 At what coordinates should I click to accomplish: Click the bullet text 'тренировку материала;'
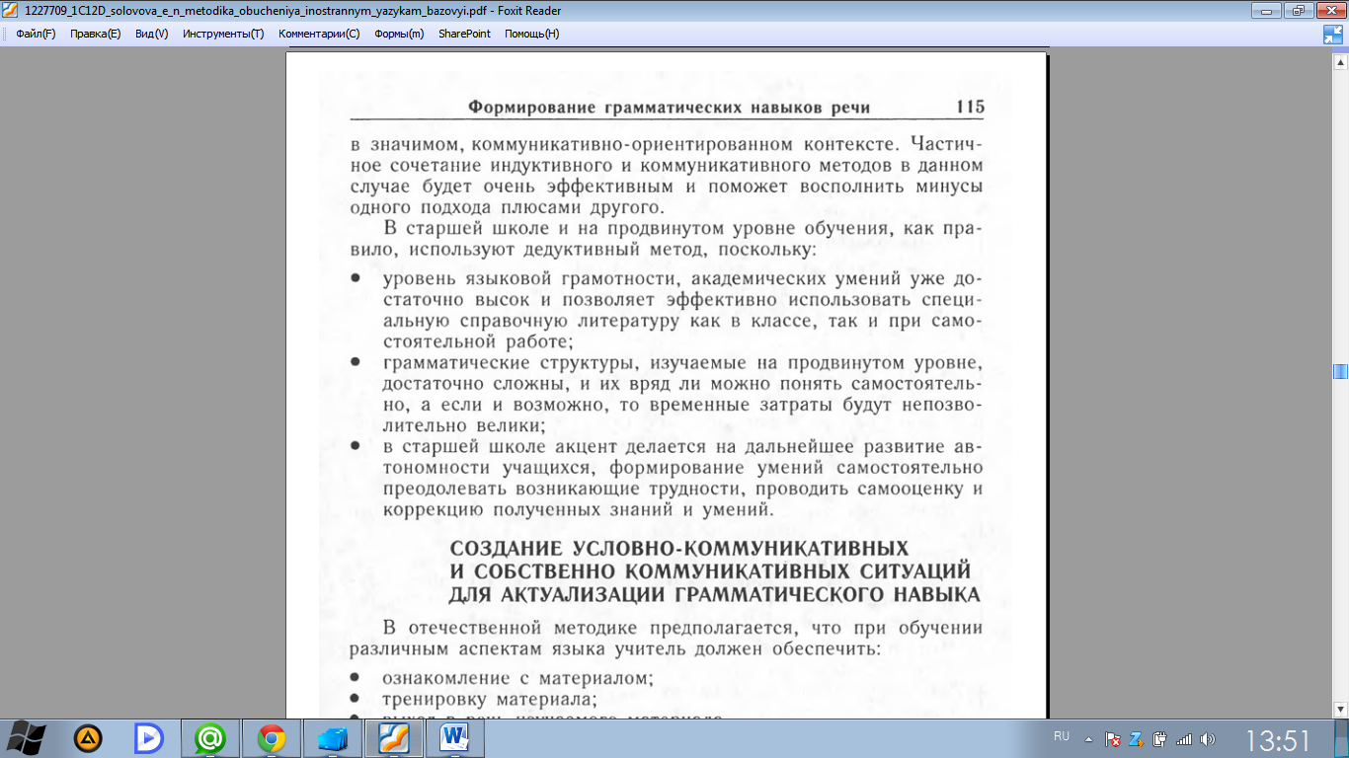pos(489,700)
